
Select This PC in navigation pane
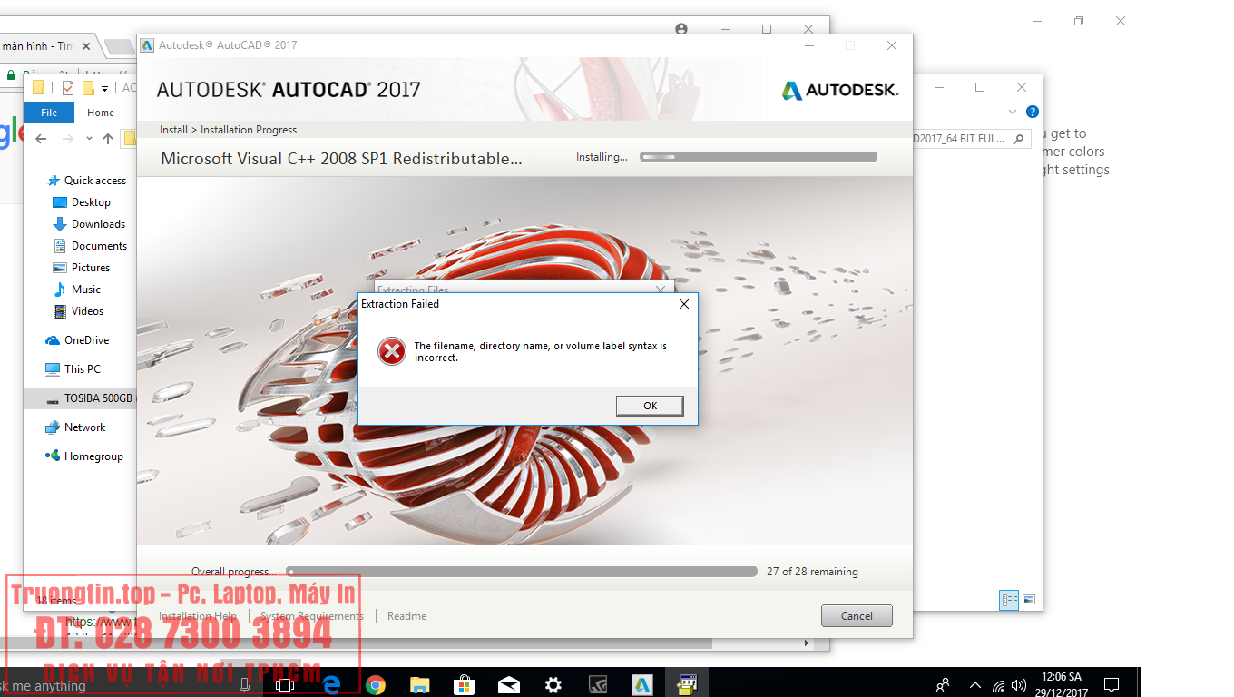pos(73,369)
